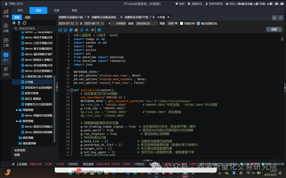The image size is (286, 178).
Task: Close the 西蒙斯主流基金六脉 tab
Action: (x=88, y=17)
